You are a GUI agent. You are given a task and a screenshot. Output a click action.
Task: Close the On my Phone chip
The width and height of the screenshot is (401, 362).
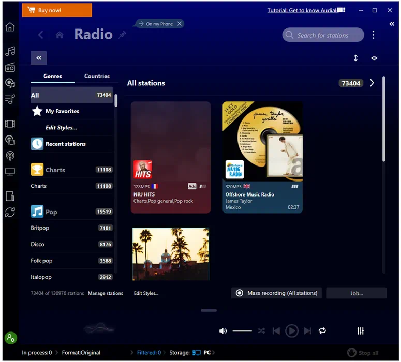point(180,24)
